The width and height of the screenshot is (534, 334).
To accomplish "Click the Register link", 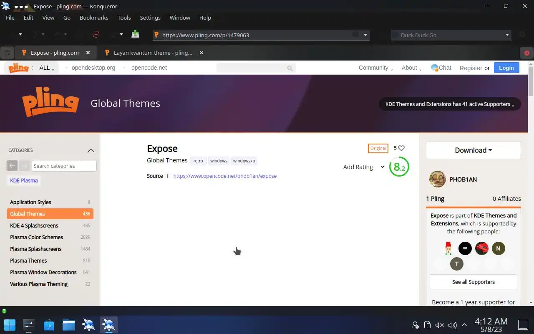I will pyautogui.click(x=471, y=68).
